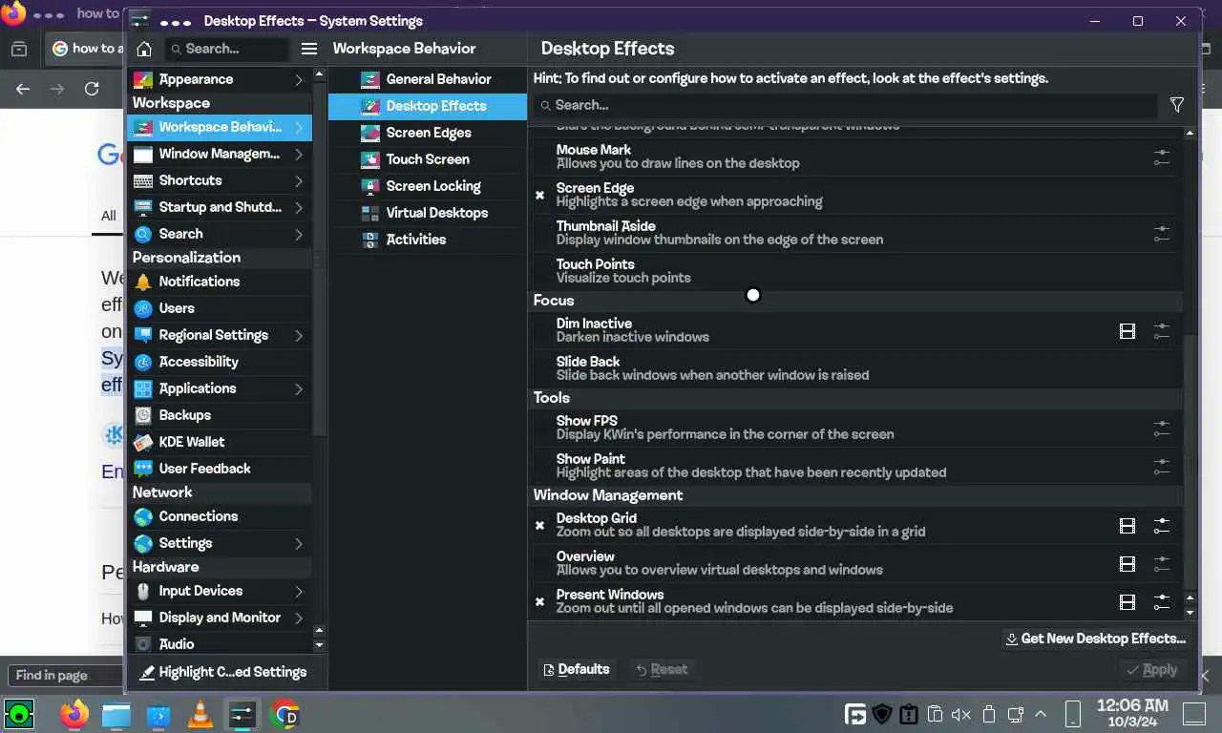Open Thumbnail Aside configure settings icon
The height and width of the screenshot is (733, 1222).
pos(1161,233)
